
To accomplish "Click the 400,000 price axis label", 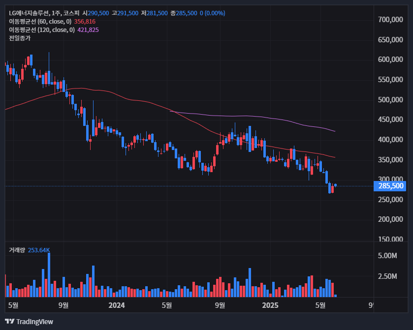I will point(390,140).
